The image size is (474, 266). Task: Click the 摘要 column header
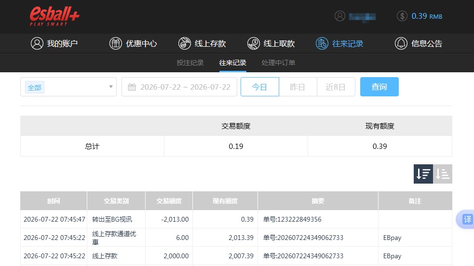click(318, 201)
